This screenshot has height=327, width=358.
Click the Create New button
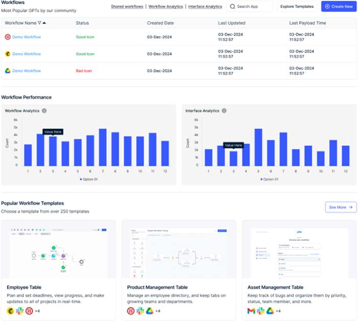[340, 7]
